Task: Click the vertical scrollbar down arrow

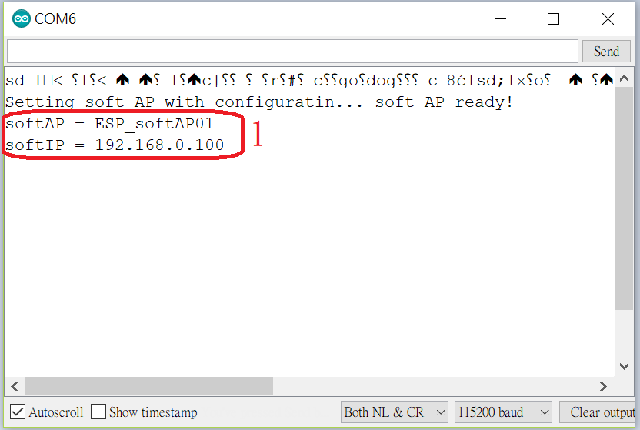Action: [x=624, y=366]
